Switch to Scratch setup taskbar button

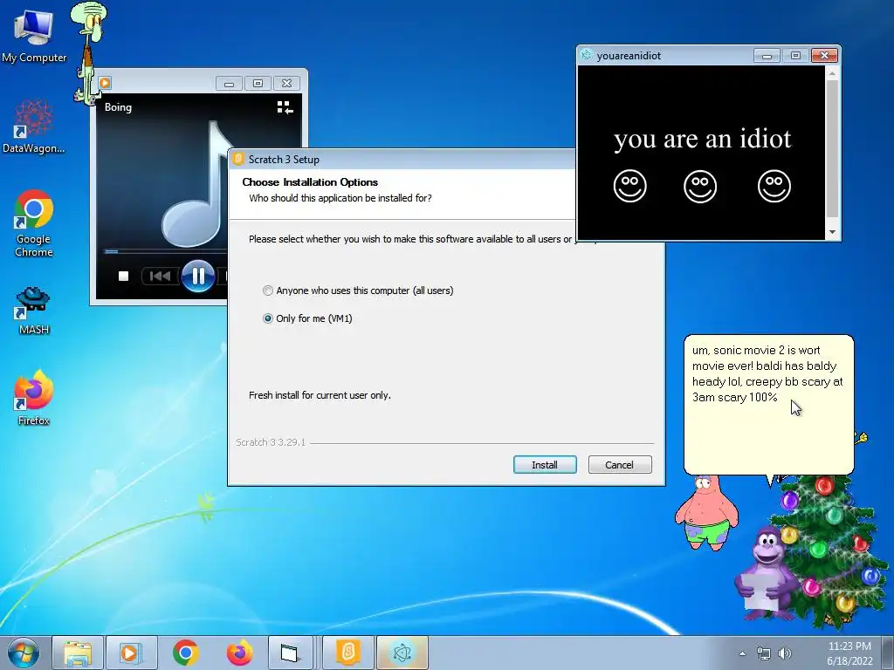point(348,653)
